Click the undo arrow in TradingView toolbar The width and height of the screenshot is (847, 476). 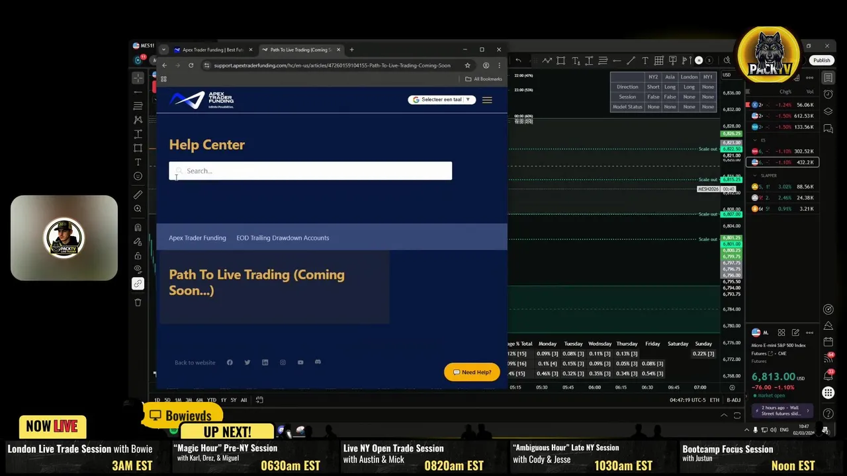point(518,61)
